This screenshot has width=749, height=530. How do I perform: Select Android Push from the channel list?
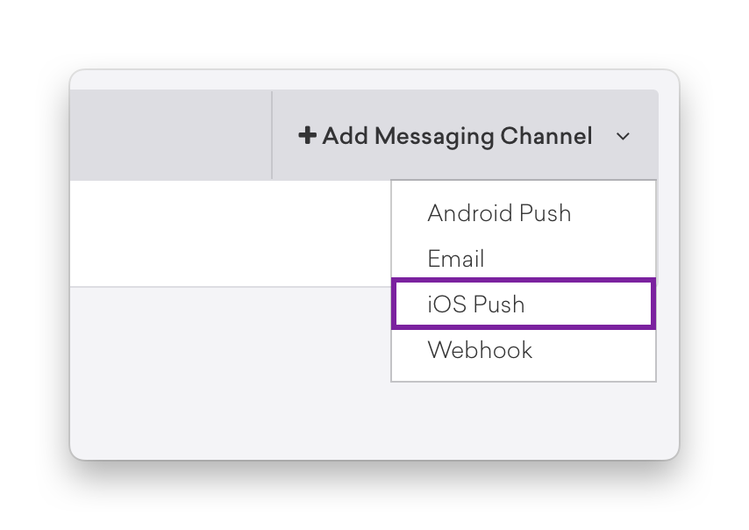pos(524,212)
